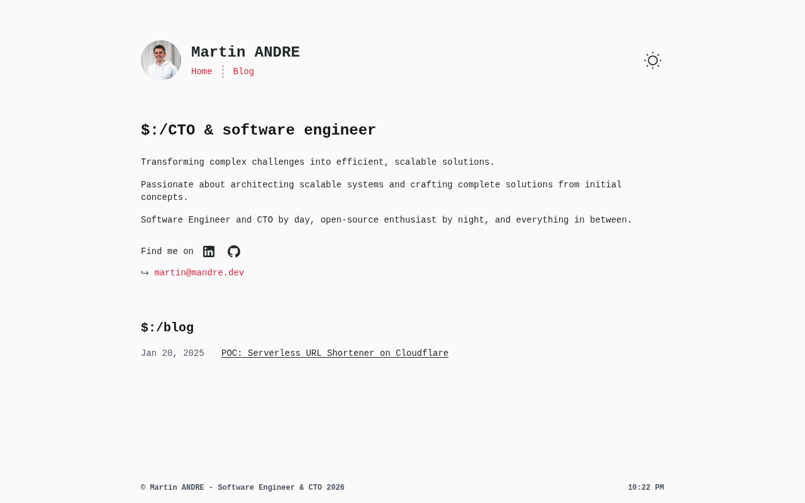Click the dotted divider between Home and Blog
Screen dimensions: 805x503
223,72
